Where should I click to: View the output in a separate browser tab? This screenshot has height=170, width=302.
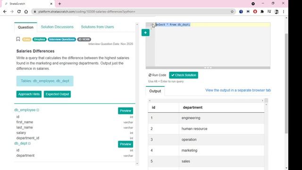[x=238, y=90]
